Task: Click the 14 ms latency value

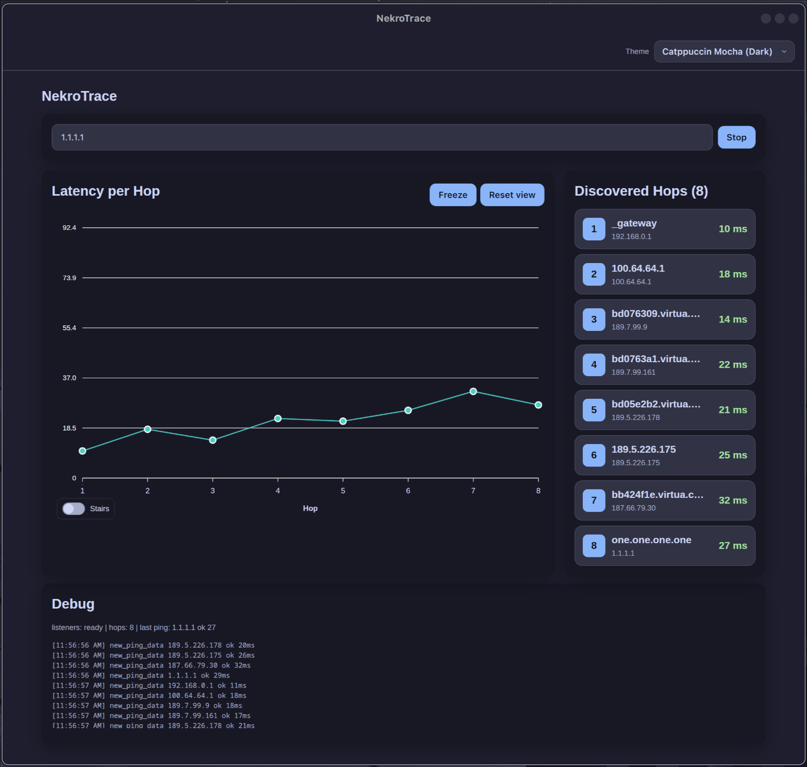Action: (x=733, y=319)
